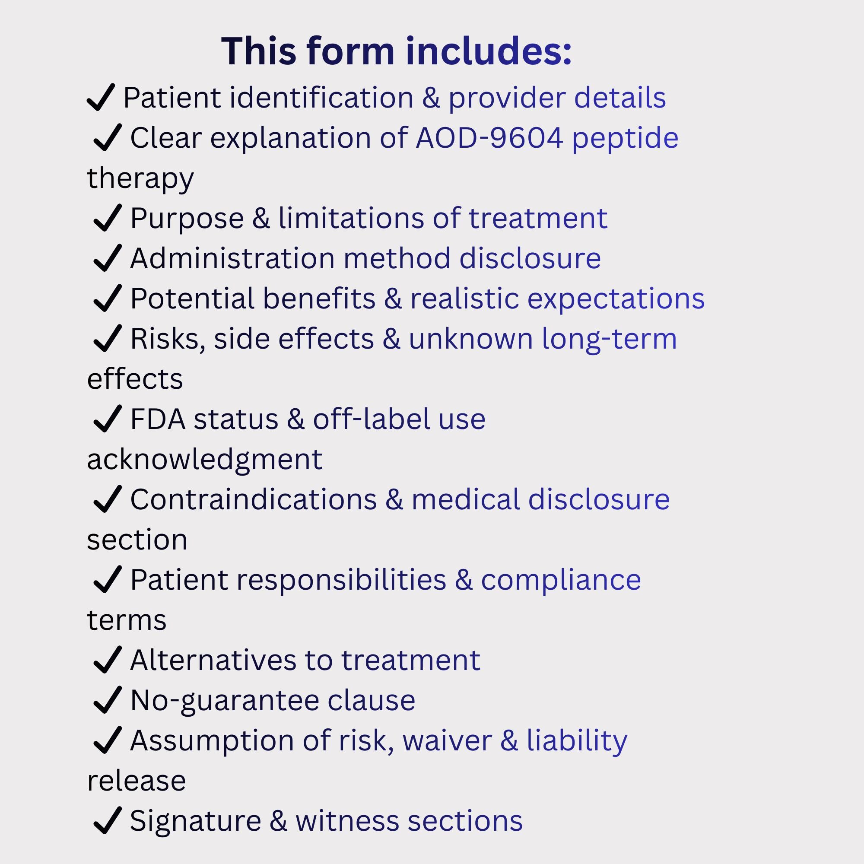Click the checkmark beside Contraindications
The height and width of the screenshot is (864, 864).
[108, 499]
